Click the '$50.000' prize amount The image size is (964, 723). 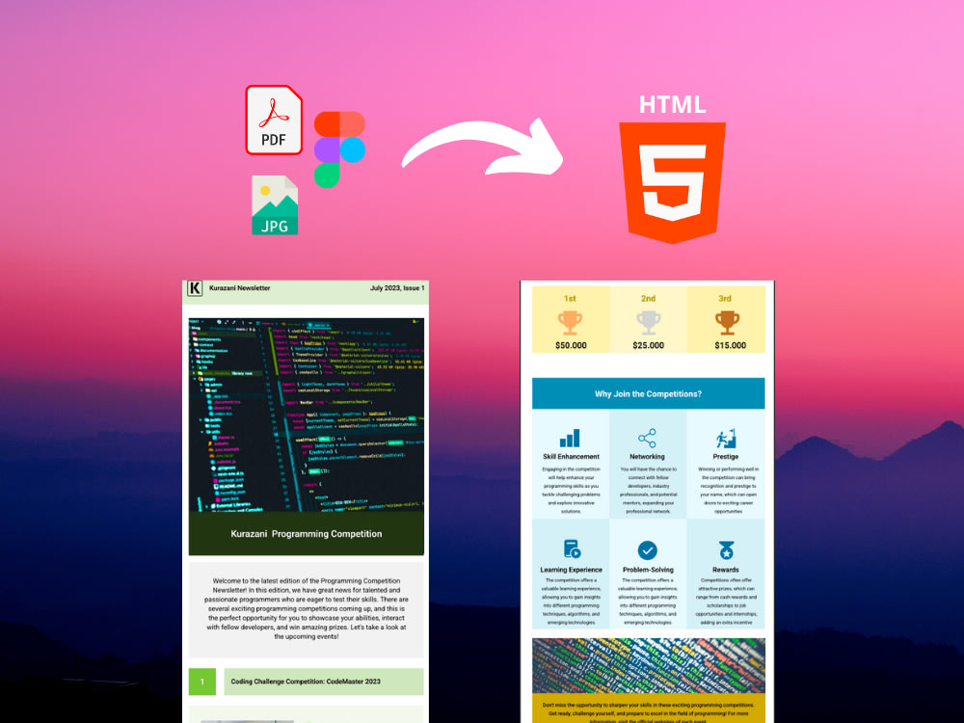(x=571, y=345)
